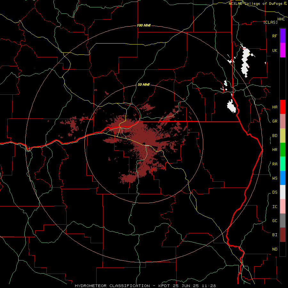The height and width of the screenshot is (288, 288).
Task: Click the GR legend label
Action: pyautogui.click(x=275, y=121)
